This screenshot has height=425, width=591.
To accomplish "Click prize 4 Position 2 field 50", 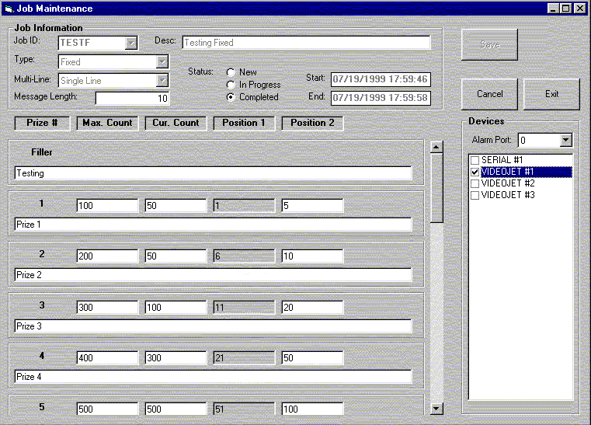I will [x=312, y=358].
